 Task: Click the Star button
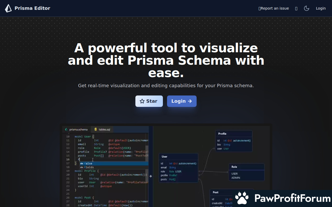(149, 101)
